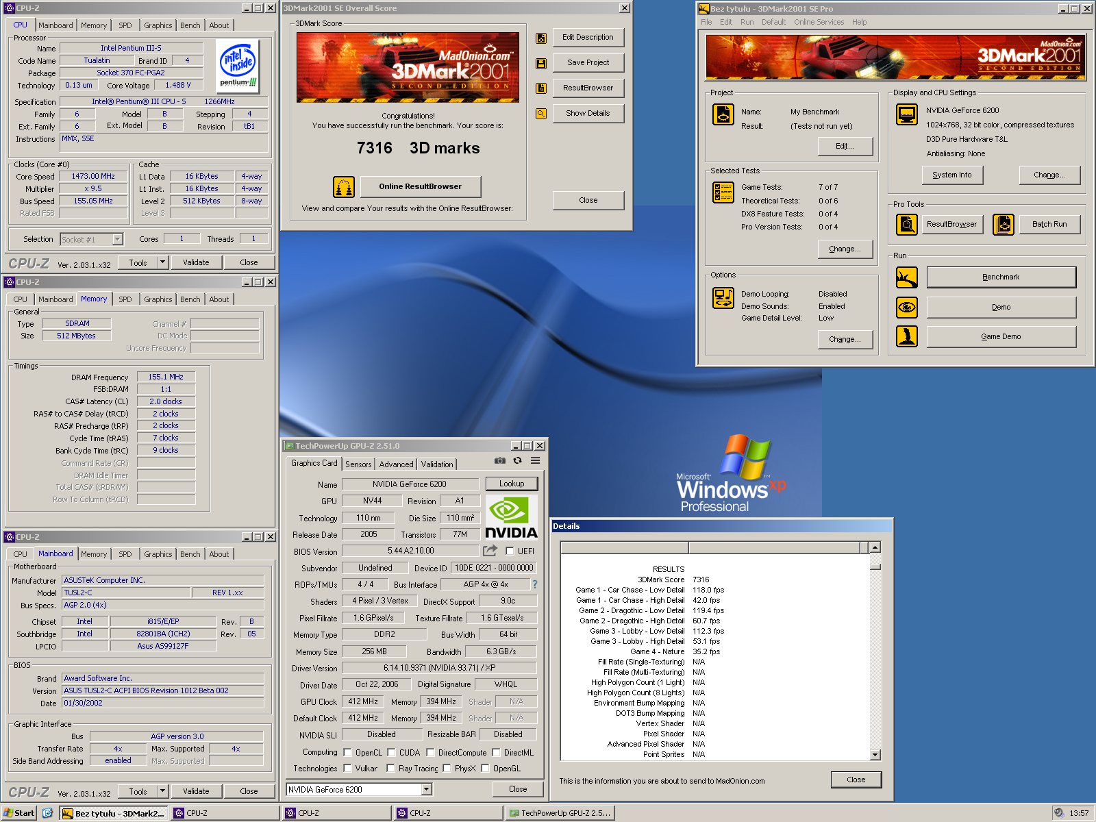This screenshot has height=822, width=1096.
Task: Click the Game Demo joystick icon
Action: point(907,336)
